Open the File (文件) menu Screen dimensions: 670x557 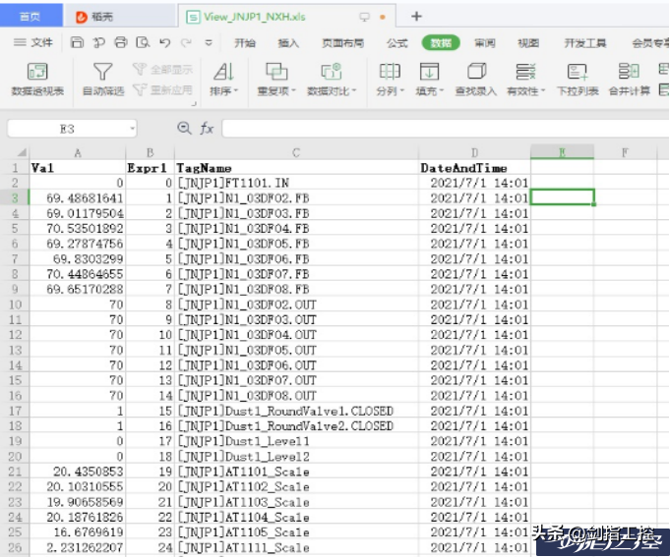[33, 43]
